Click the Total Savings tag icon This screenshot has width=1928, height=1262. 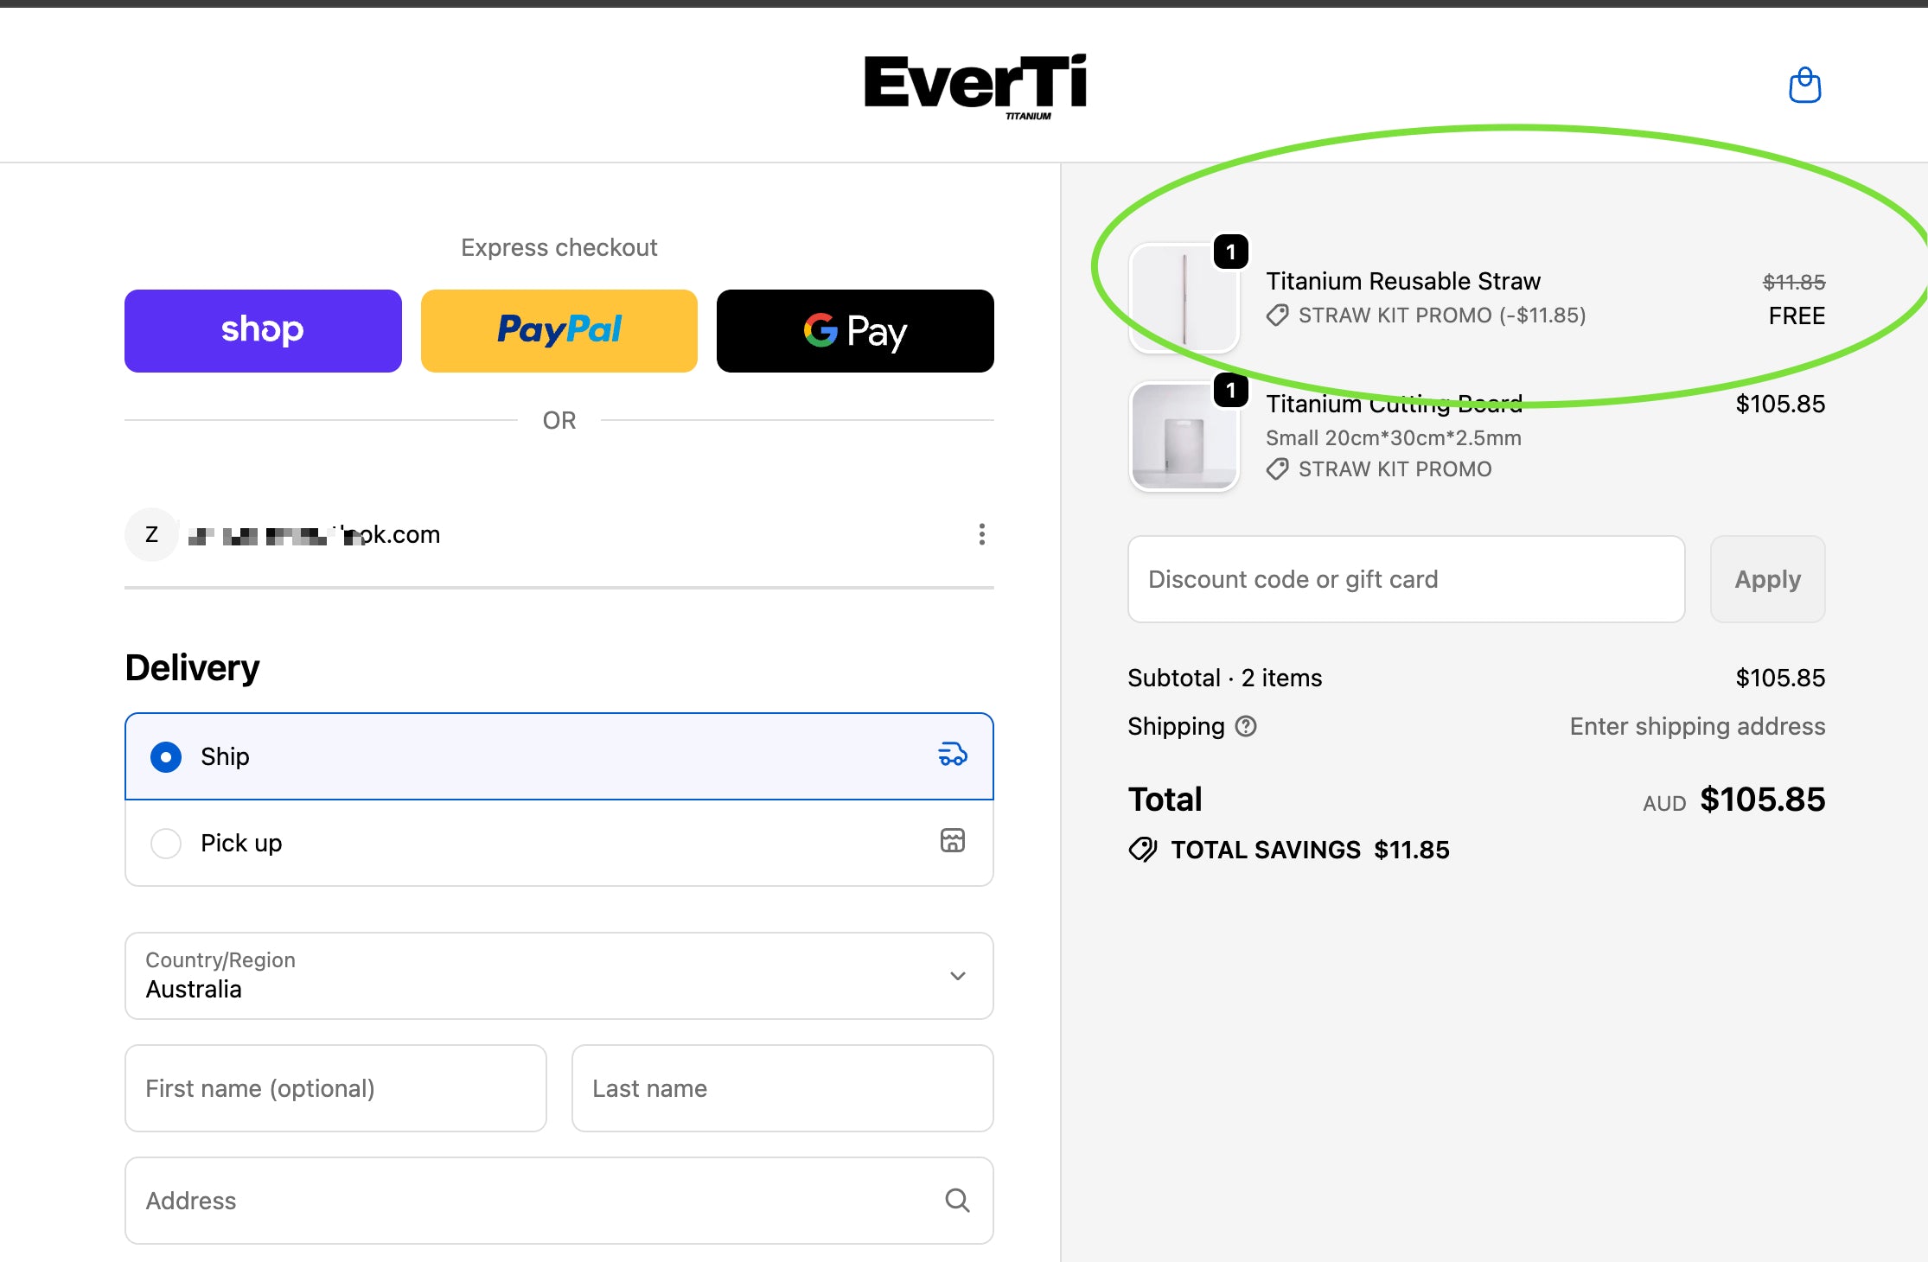pos(1143,850)
